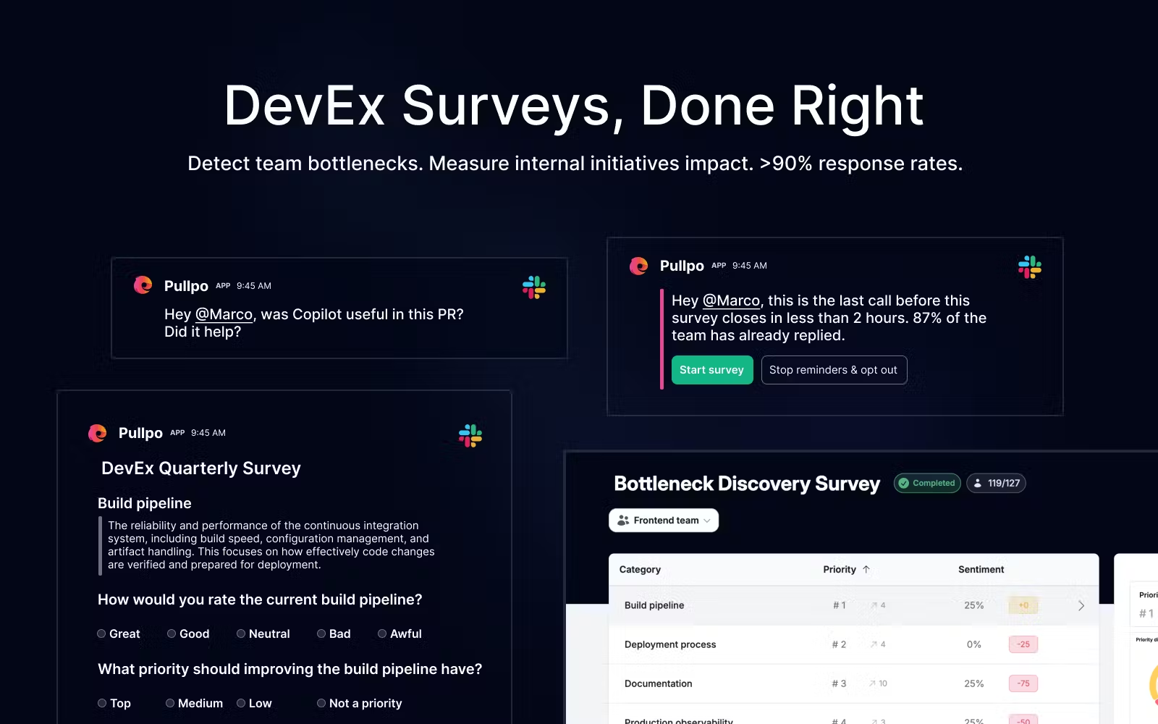This screenshot has width=1158, height=724.
Task: Click the # 2 priority value for Deployment process
Action: tap(840, 644)
